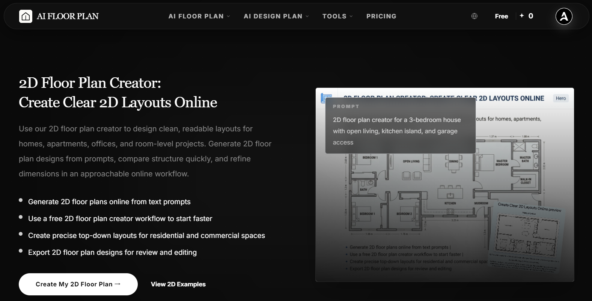Image resolution: width=592 pixels, height=301 pixels.
Task: Click the OPEN LIVING label in floor plan
Action: [411, 161]
